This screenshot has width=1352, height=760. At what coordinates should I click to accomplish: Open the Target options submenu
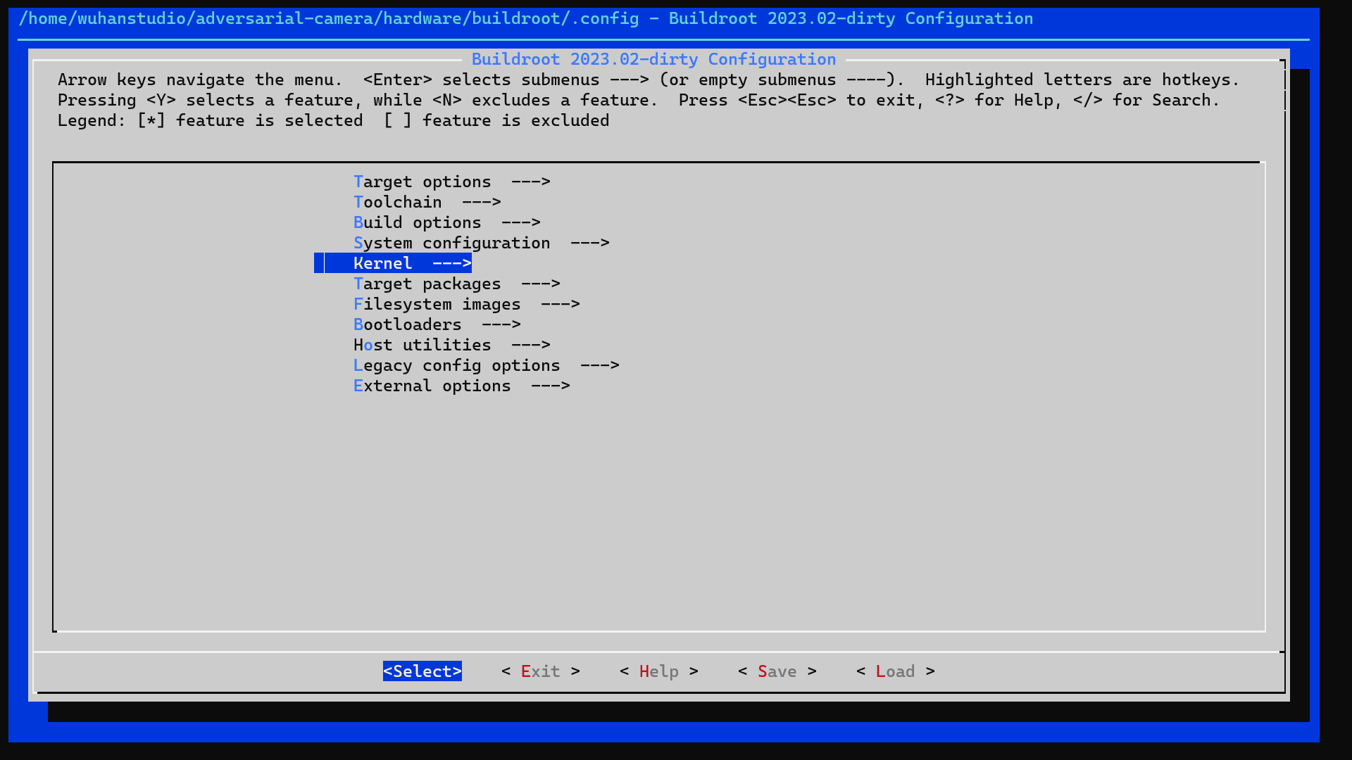point(423,182)
